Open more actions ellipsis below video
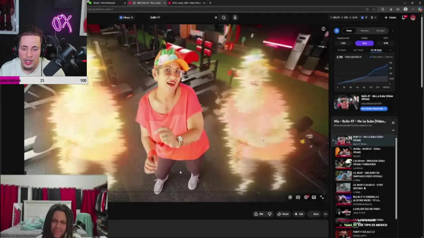 pyautogui.click(x=326, y=214)
